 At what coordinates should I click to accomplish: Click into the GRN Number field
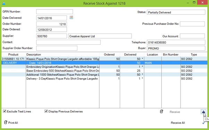click(x=55, y=12)
